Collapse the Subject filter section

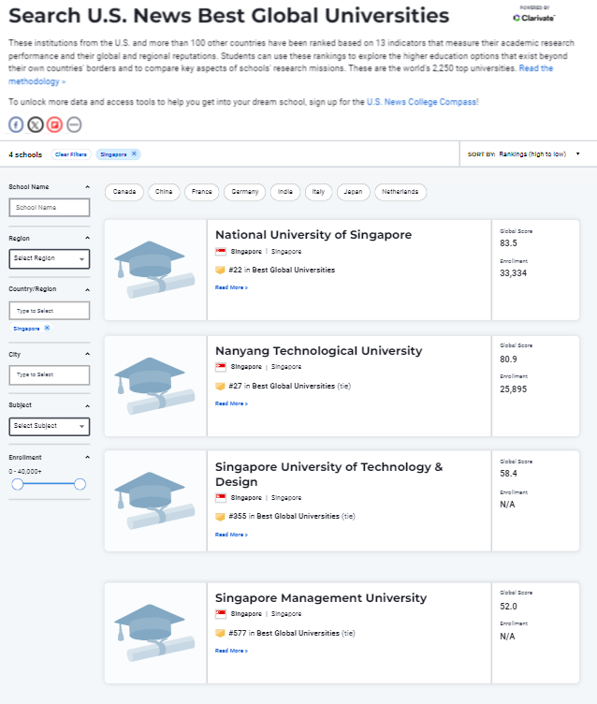point(88,406)
